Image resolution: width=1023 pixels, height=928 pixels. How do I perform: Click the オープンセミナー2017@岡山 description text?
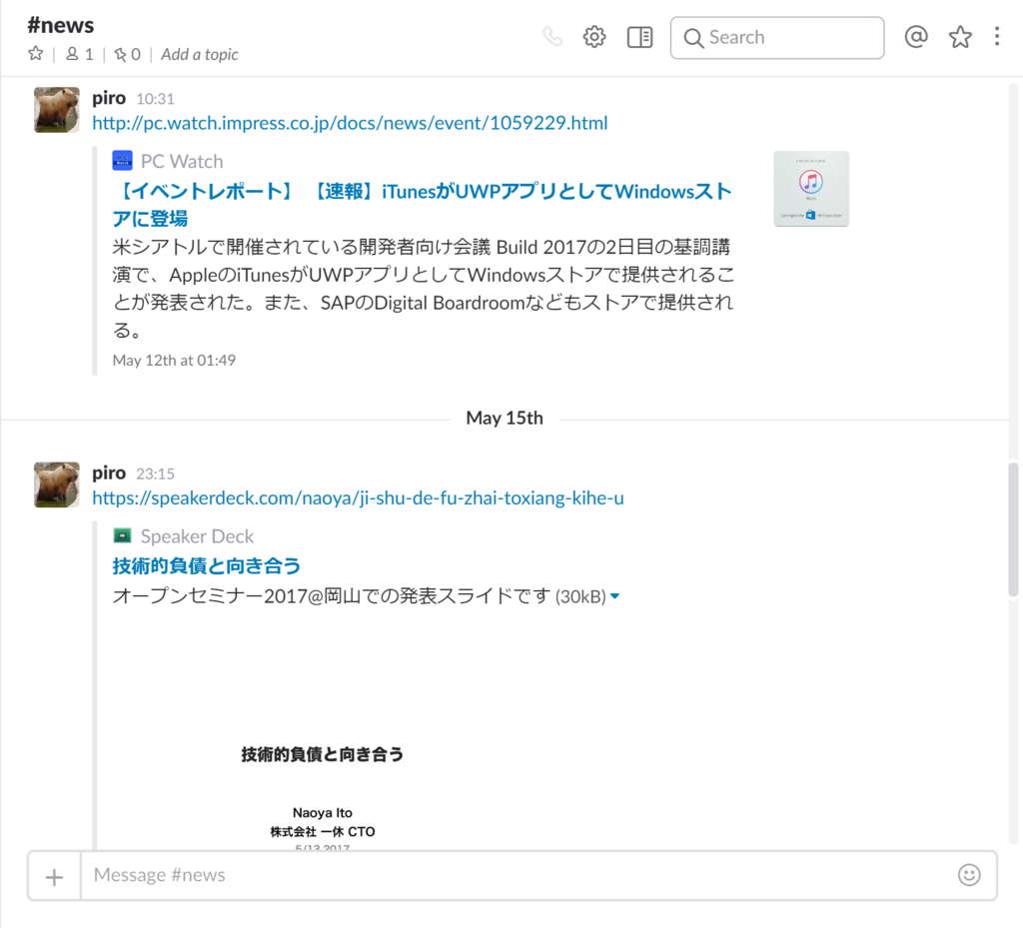pos(332,596)
